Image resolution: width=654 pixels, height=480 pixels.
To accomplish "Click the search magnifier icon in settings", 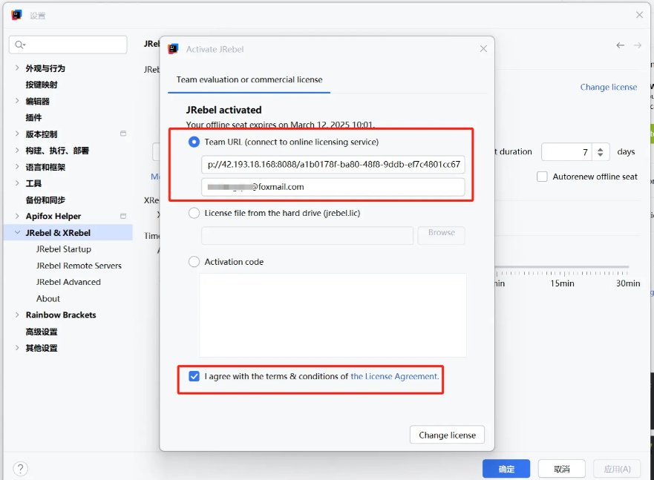I will coord(19,45).
